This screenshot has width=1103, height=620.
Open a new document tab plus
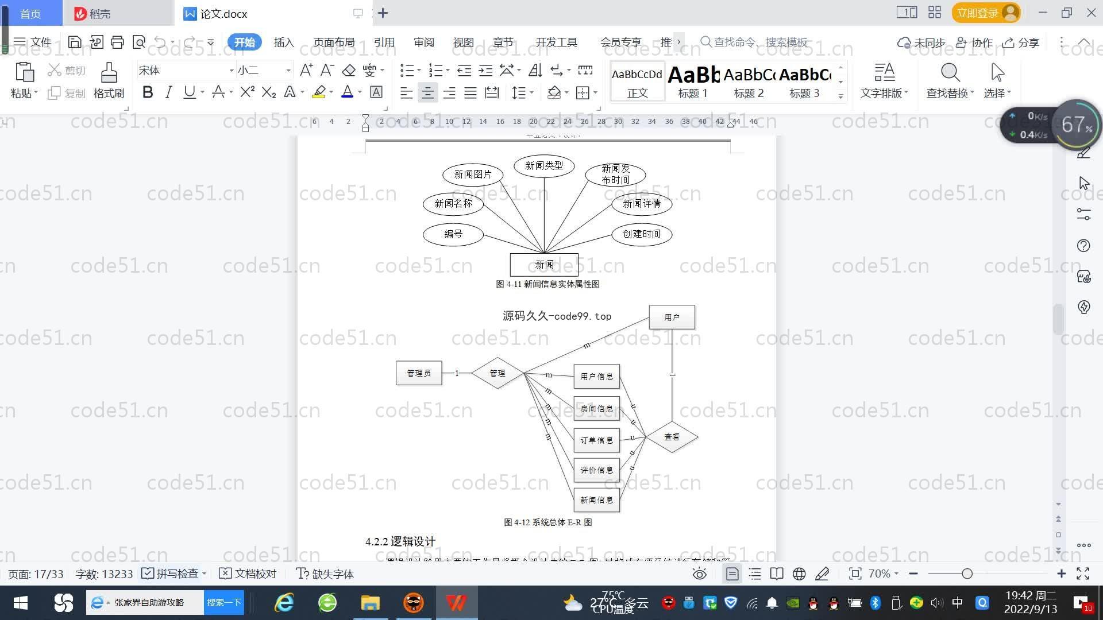(x=383, y=13)
